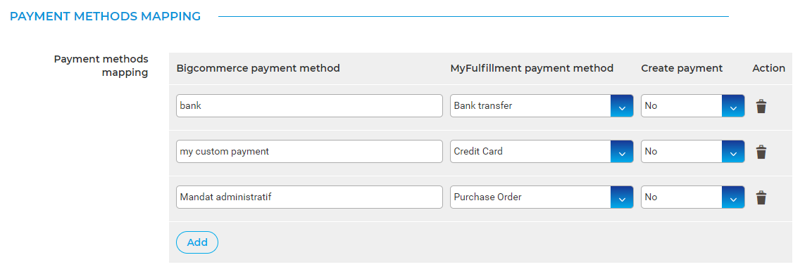Open Create payment dropdown for Mandat administratif
The image size is (812, 274).
[x=693, y=197]
